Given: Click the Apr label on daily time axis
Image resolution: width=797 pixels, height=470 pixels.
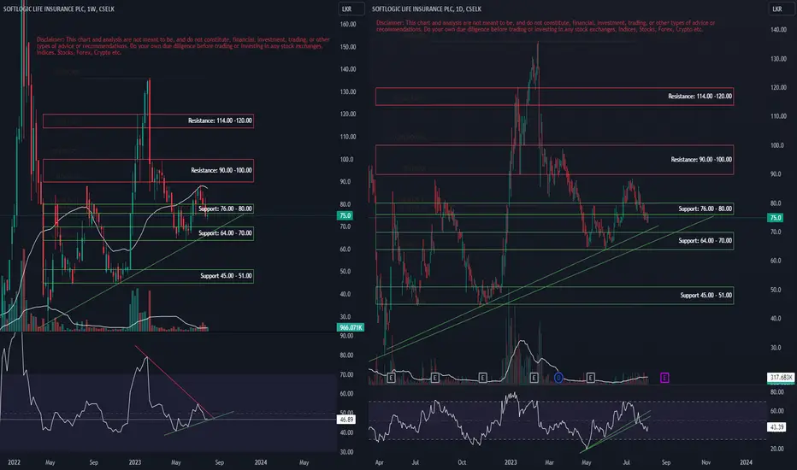Looking at the screenshot, I should (379, 462).
